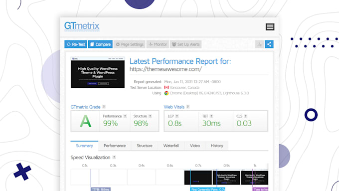Viewport: 339px width, 191px height.
Task: Download the PDF report icon
Action: 259,44
